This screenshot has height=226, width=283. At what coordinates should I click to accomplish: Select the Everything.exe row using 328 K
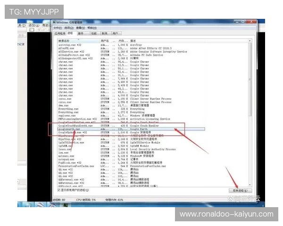click(131, 109)
